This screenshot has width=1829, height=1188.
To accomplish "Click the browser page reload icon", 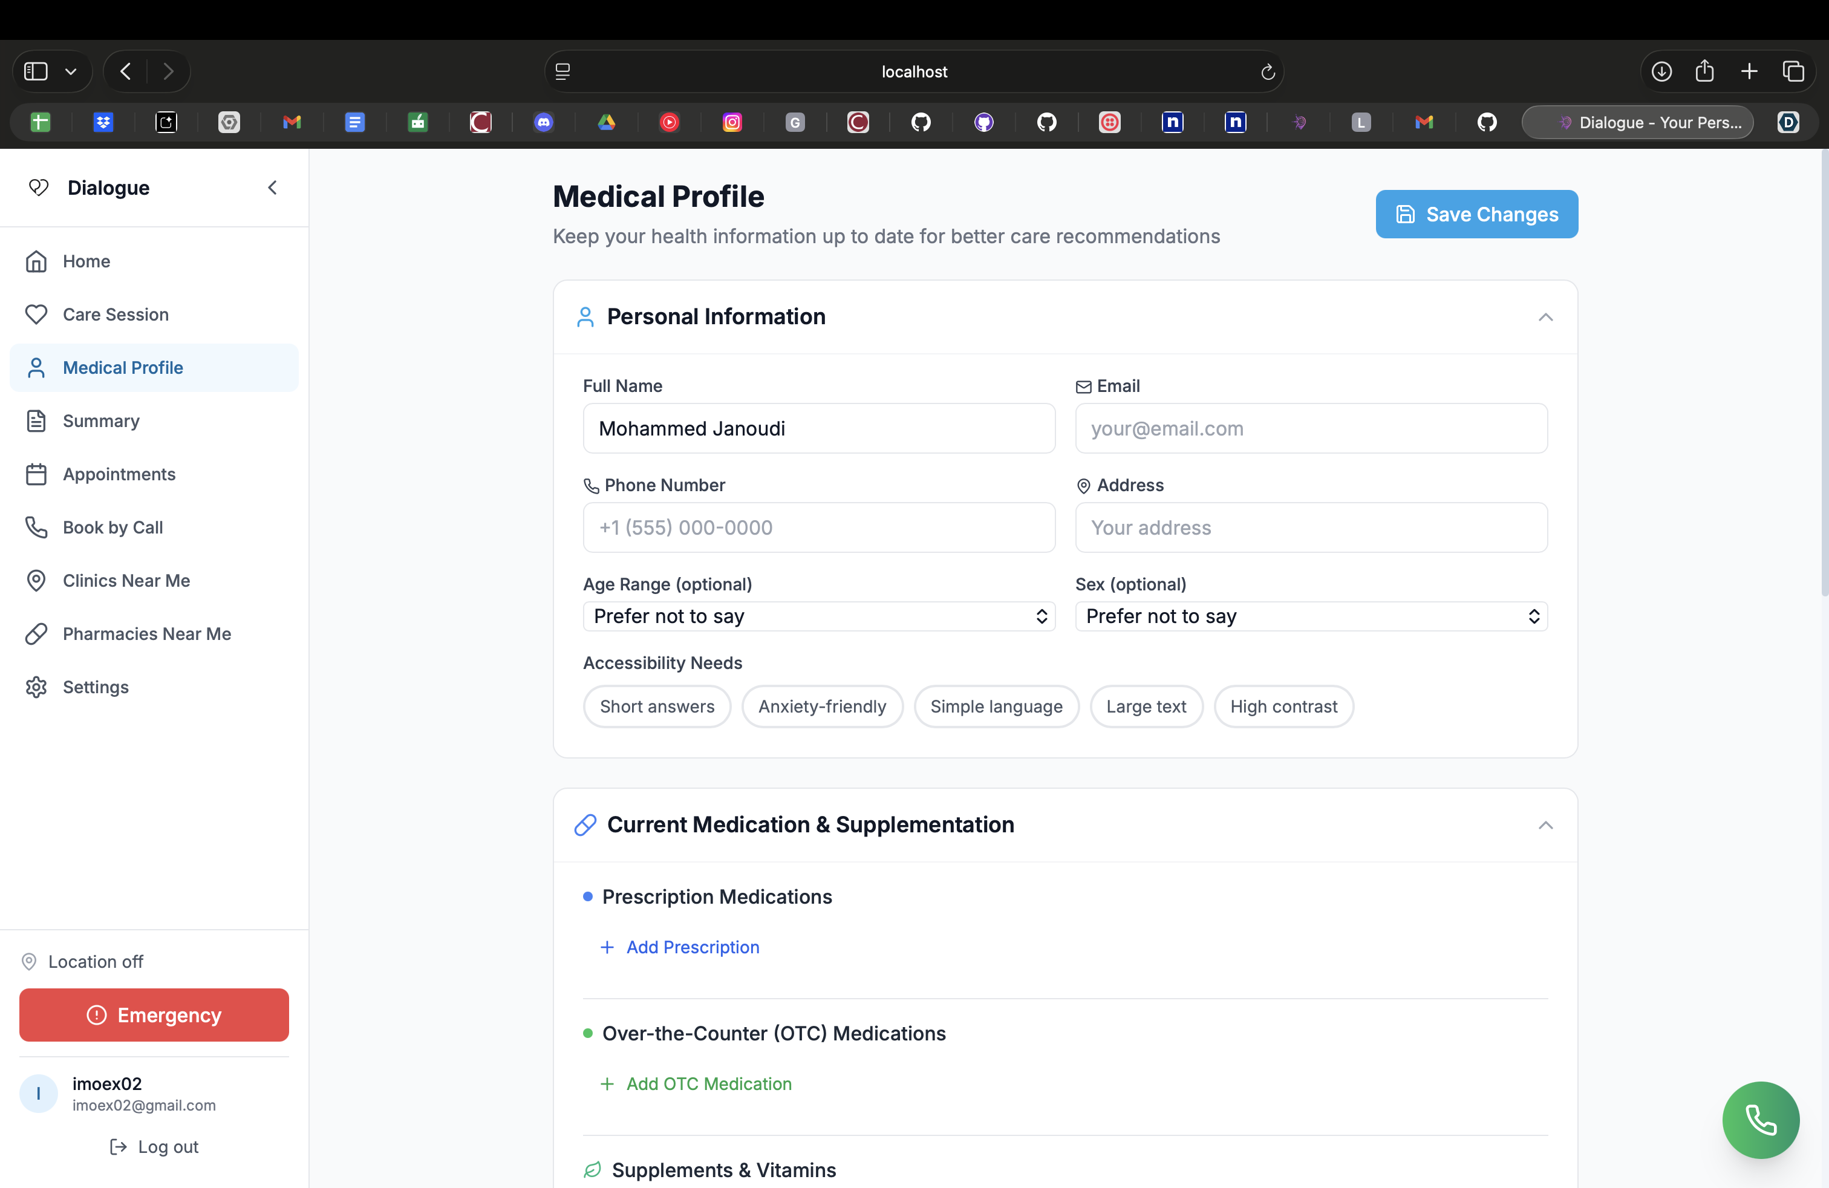I will pyautogui.click(x=1267, y=72).
